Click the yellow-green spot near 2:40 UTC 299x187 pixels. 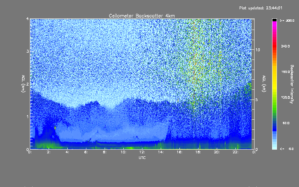55,128
